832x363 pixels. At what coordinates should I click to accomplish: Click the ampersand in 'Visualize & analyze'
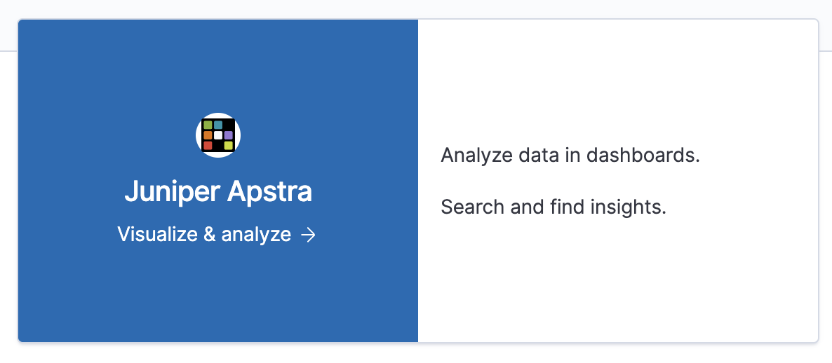(x=210, y=235)
